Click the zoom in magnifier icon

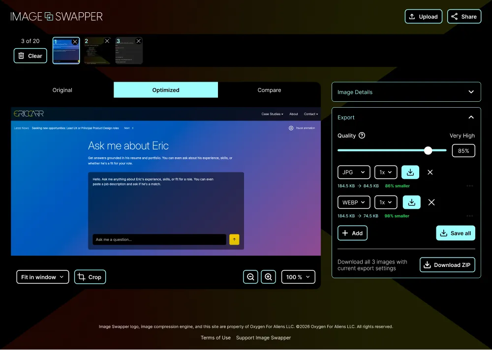click(268, 277)
